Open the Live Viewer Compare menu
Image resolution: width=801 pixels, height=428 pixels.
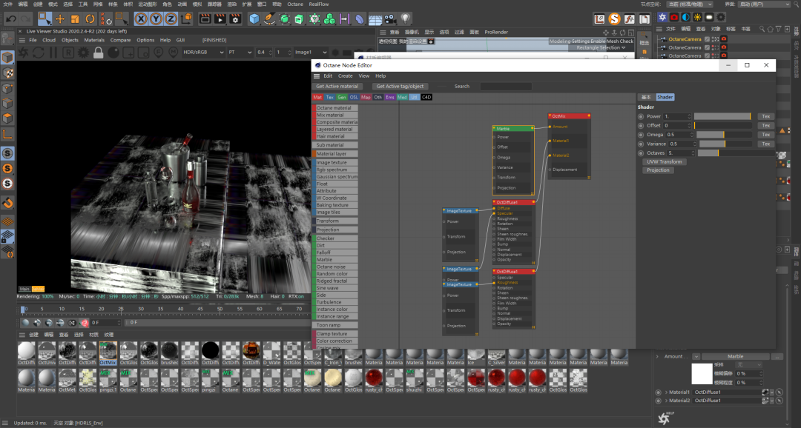(121, 40)
